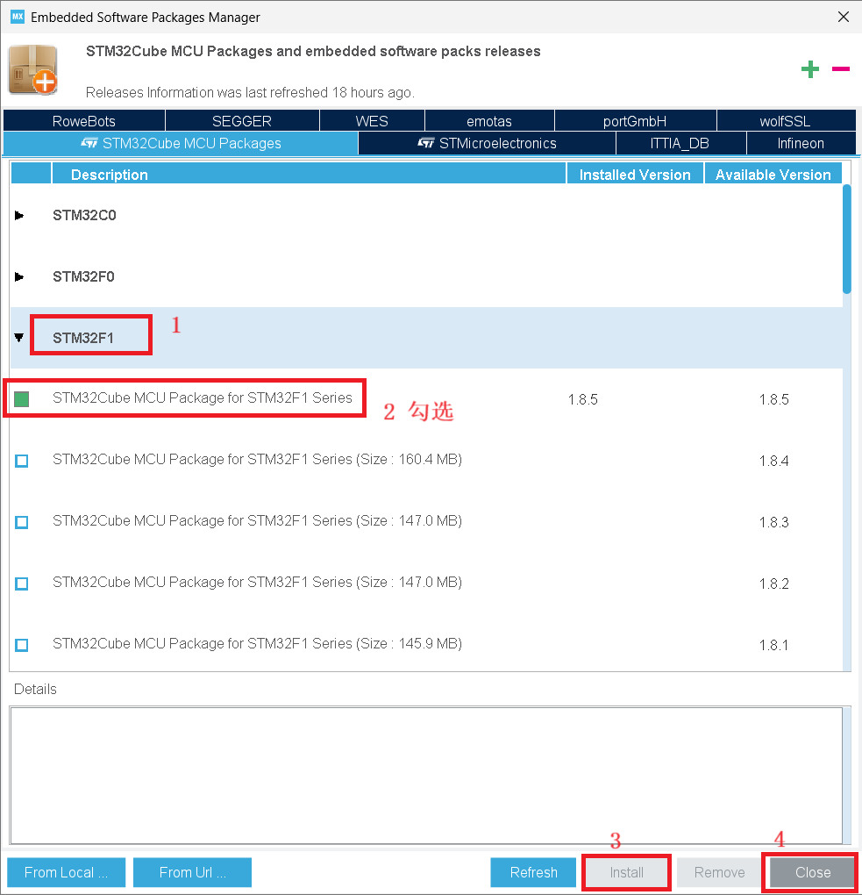Switch to the RoweBots tab
862x895 pixels.
tap(84, 121)
